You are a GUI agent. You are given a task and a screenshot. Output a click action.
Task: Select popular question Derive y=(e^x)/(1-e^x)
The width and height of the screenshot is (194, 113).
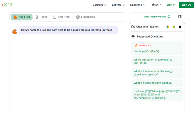(157, 48)
